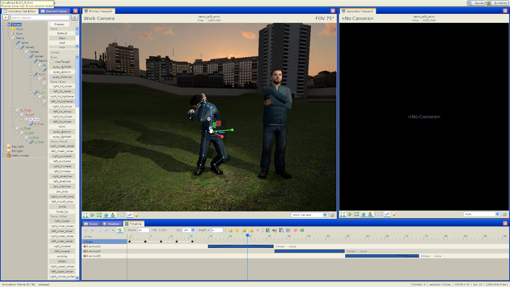Collapse the Citizen animation set tree
This screenshot has width=510, height=287.
tap(4, 24)
